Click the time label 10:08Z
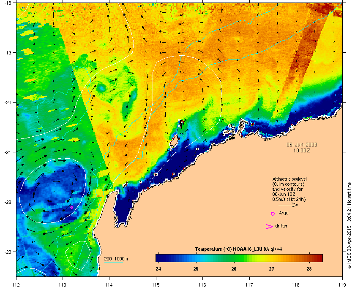Viewport: 355px width, 287px height. click(x=302, y=150)
